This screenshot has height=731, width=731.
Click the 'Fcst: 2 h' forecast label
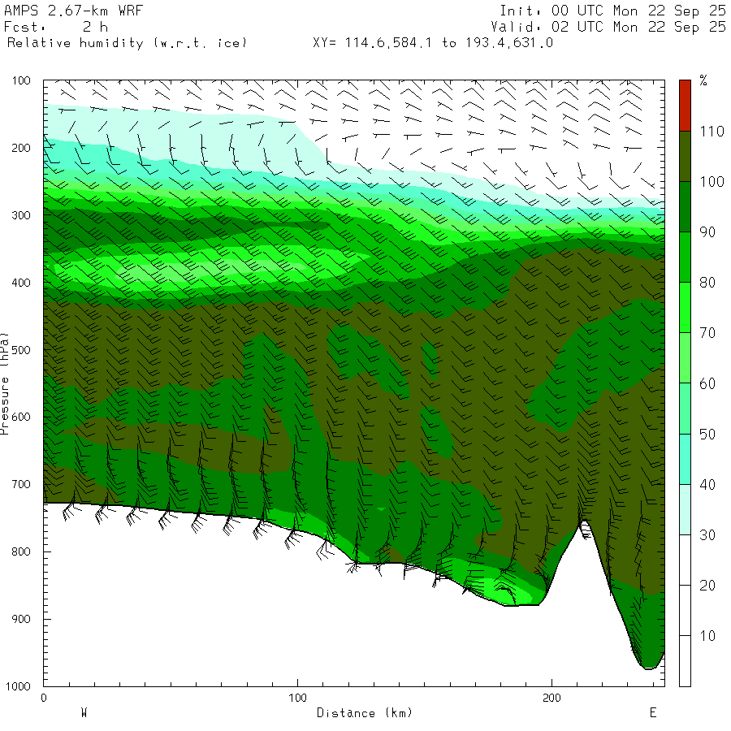tap(56, 27)
